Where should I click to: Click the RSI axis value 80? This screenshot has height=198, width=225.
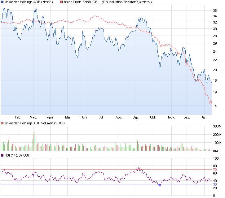215,166
